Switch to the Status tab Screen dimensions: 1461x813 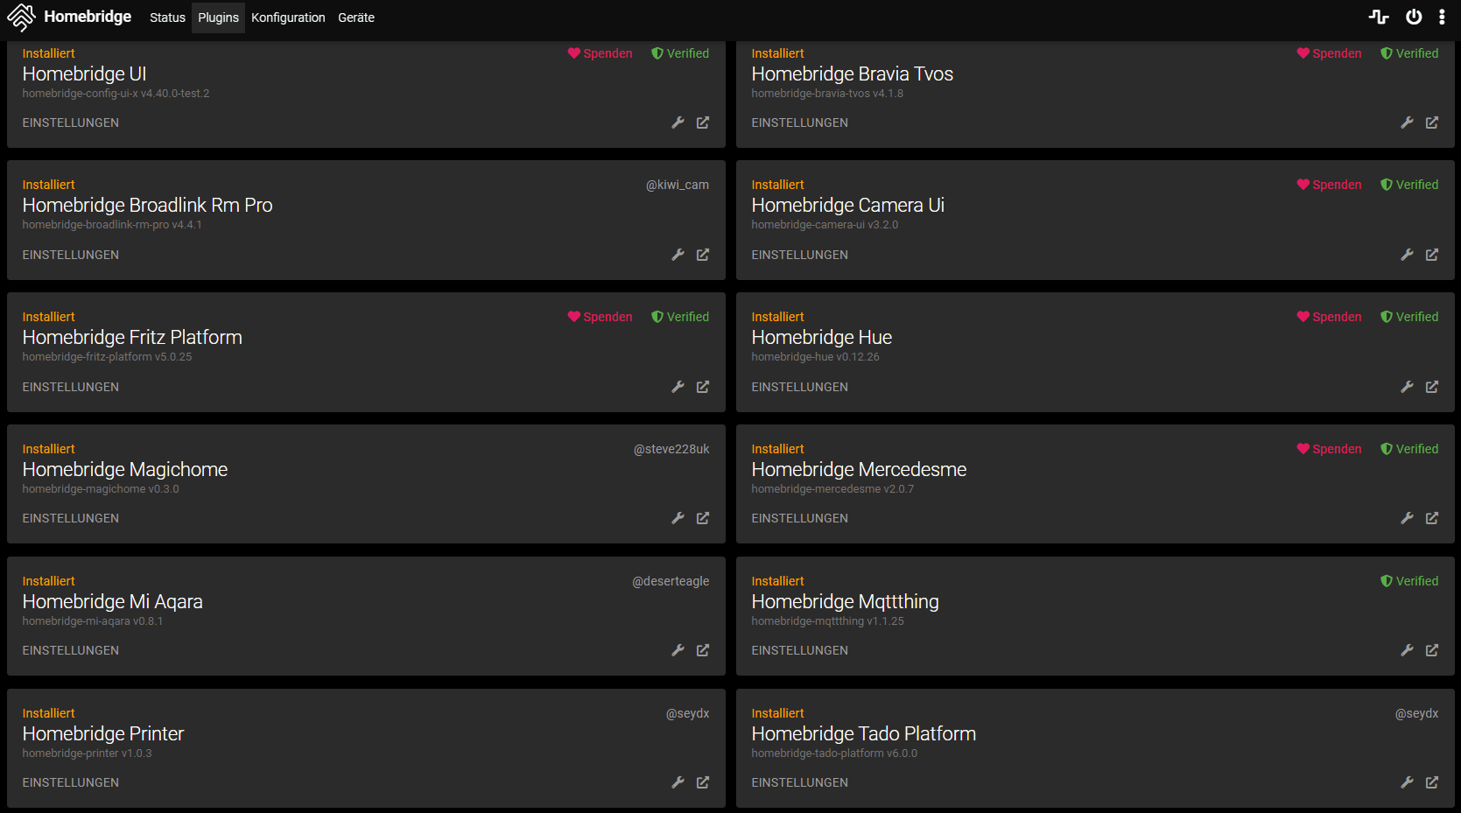coord(167,18)
